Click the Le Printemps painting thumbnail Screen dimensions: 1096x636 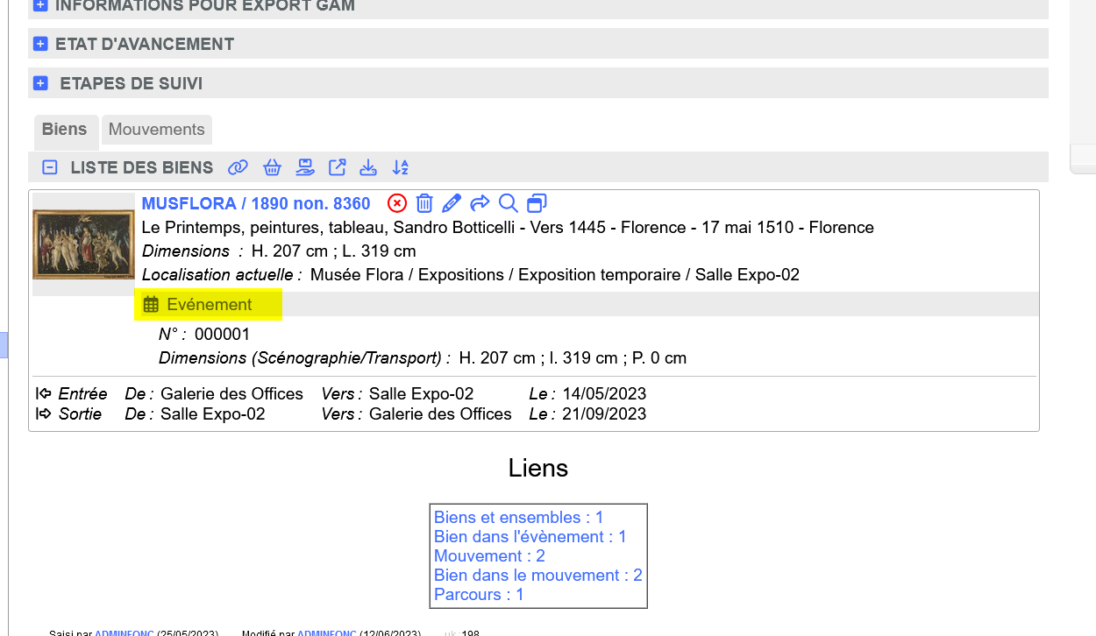83,244
